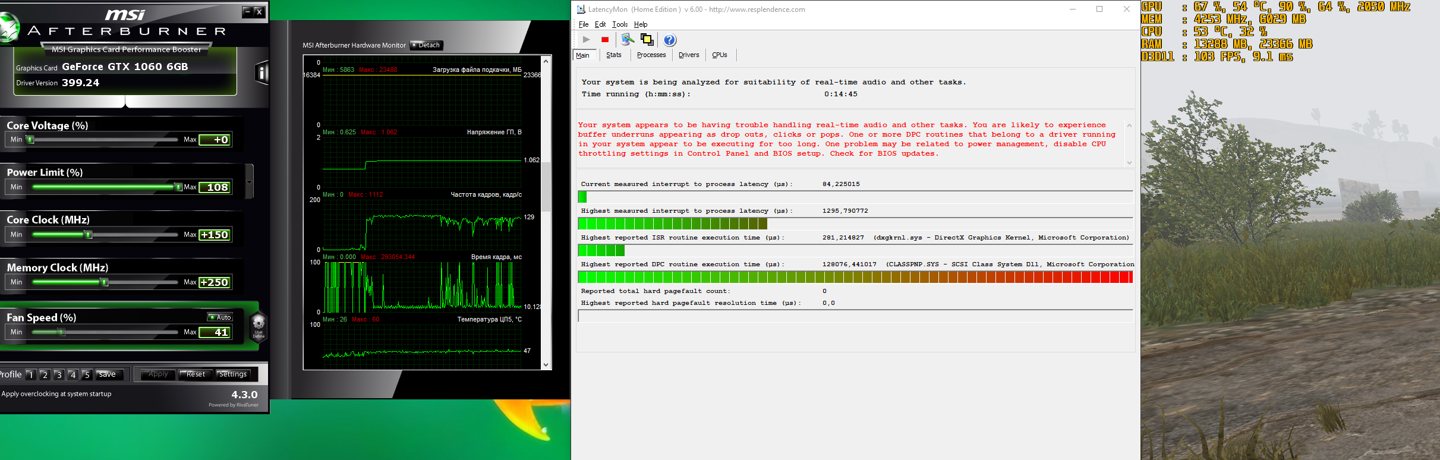Open the Help menu in LatencyMon
The image size is (1440, 460).
coord(641,24)
